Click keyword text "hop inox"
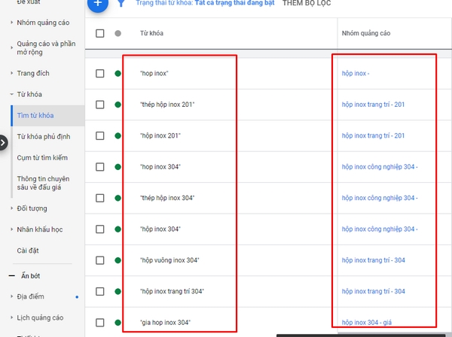The height and width of the screenshot is (337, 452). [154, 74]
